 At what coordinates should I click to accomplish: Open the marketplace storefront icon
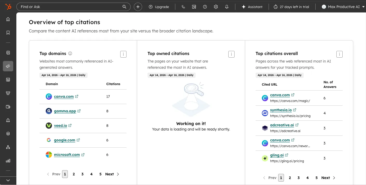194,7
